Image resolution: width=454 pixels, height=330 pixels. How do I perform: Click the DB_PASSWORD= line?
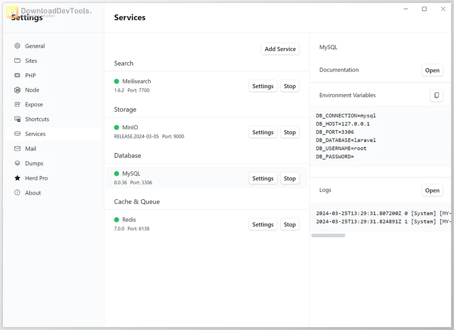[335, 157]
